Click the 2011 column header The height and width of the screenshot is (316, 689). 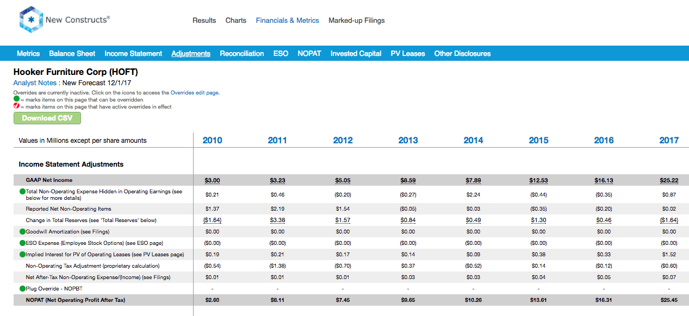click(277, 140)
